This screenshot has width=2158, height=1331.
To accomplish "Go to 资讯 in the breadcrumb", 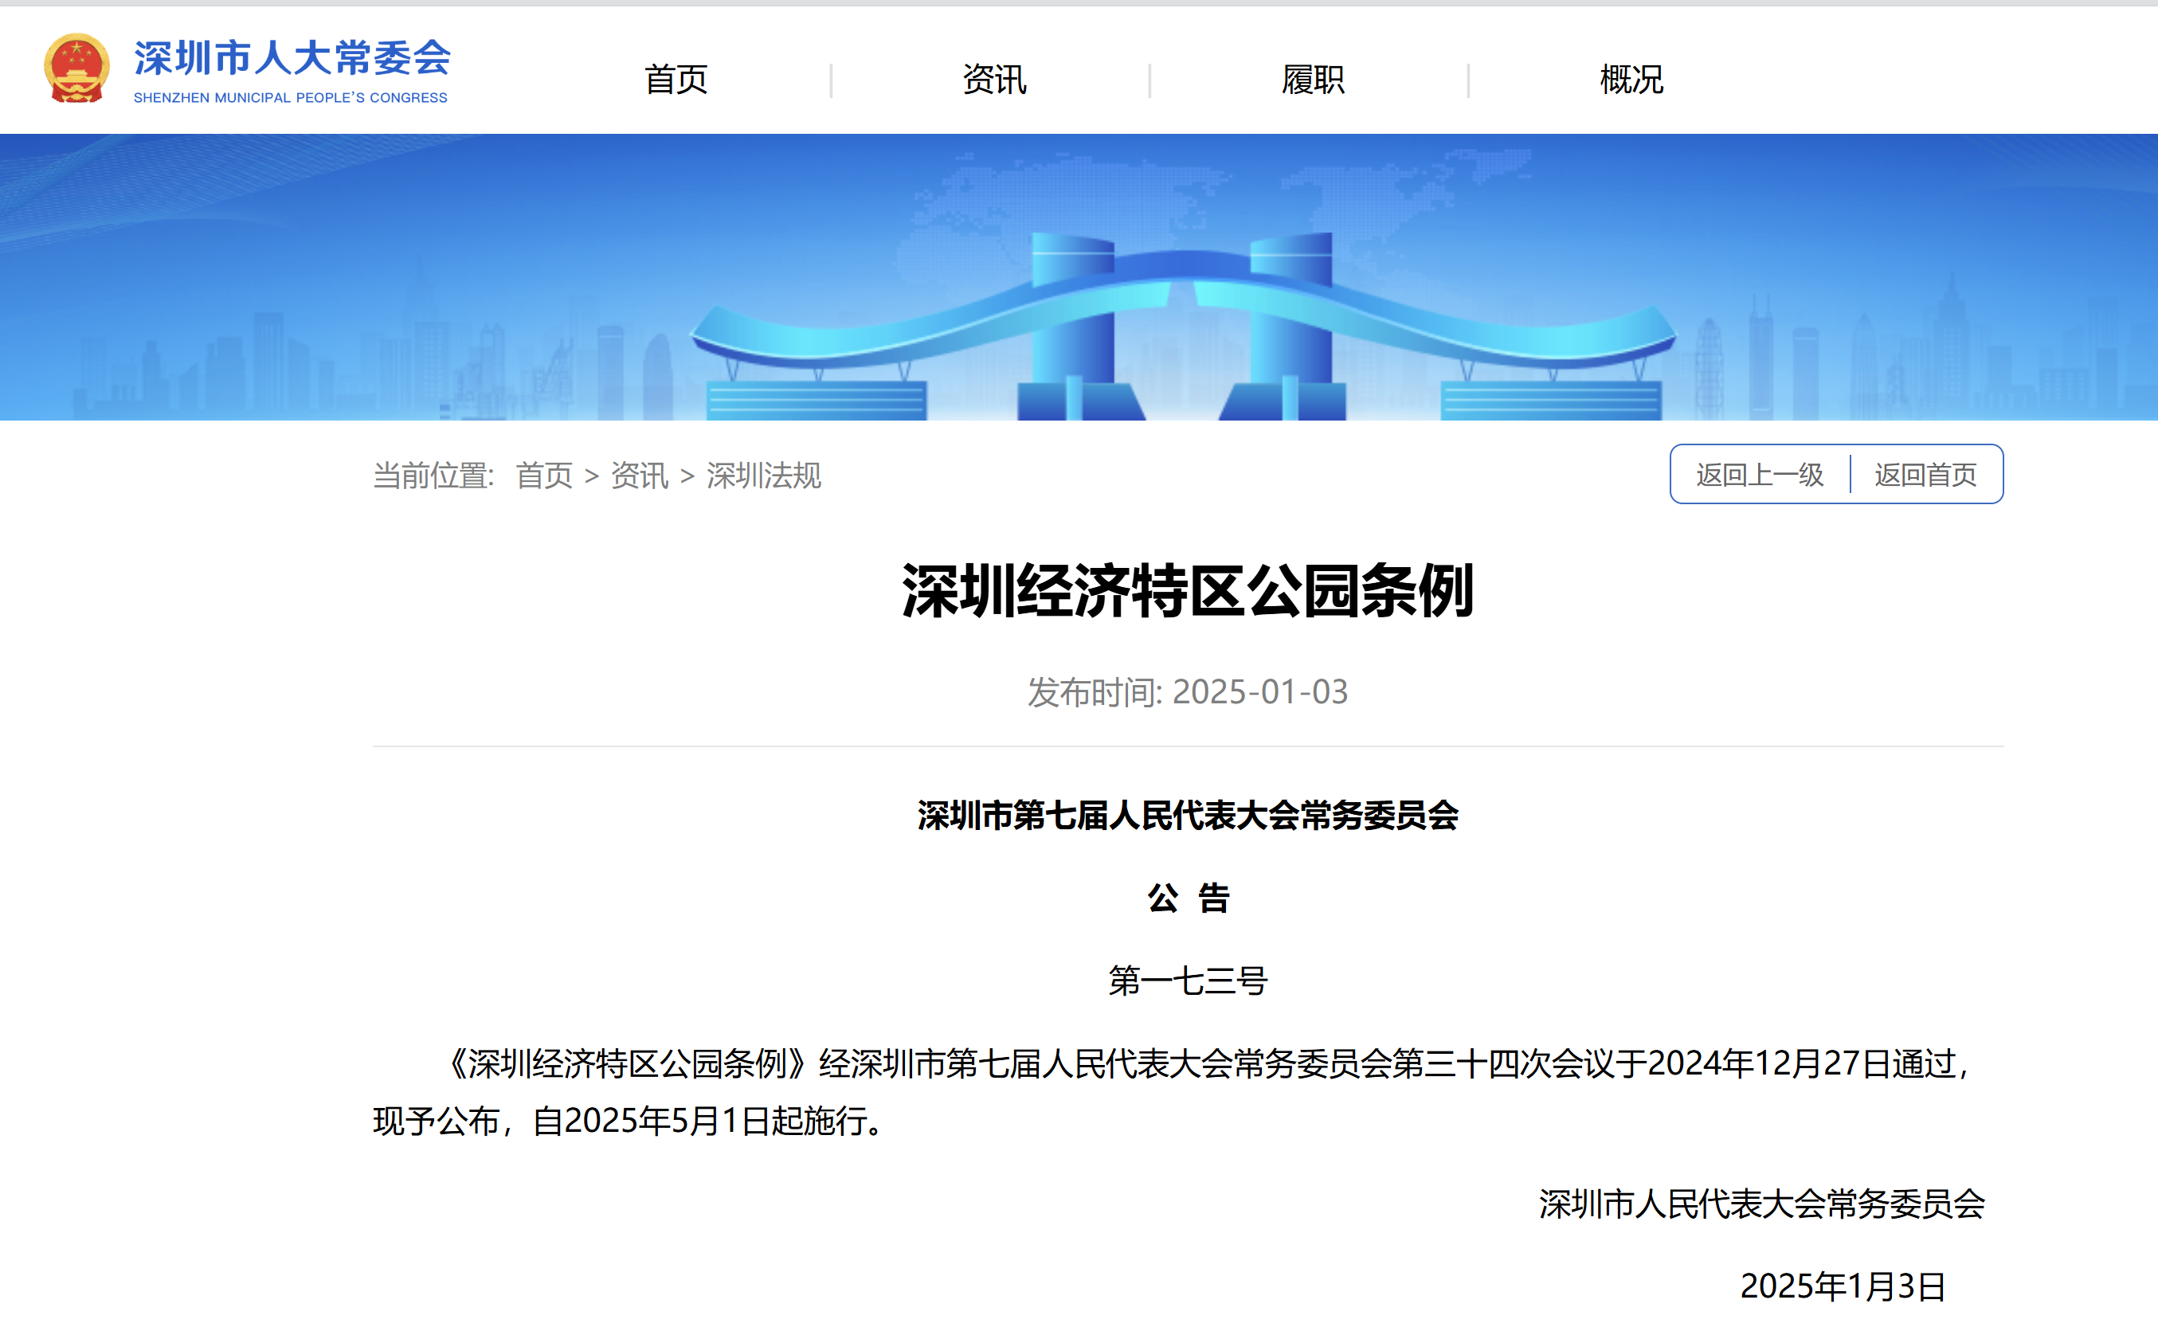I will tap(640, 476).
